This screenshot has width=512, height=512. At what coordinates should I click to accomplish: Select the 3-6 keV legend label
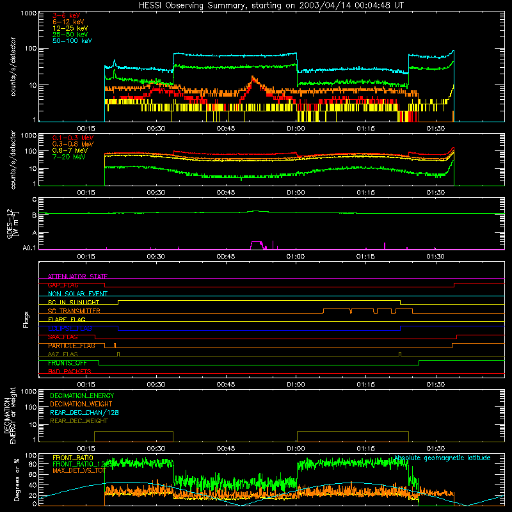(x=66, y=15)
